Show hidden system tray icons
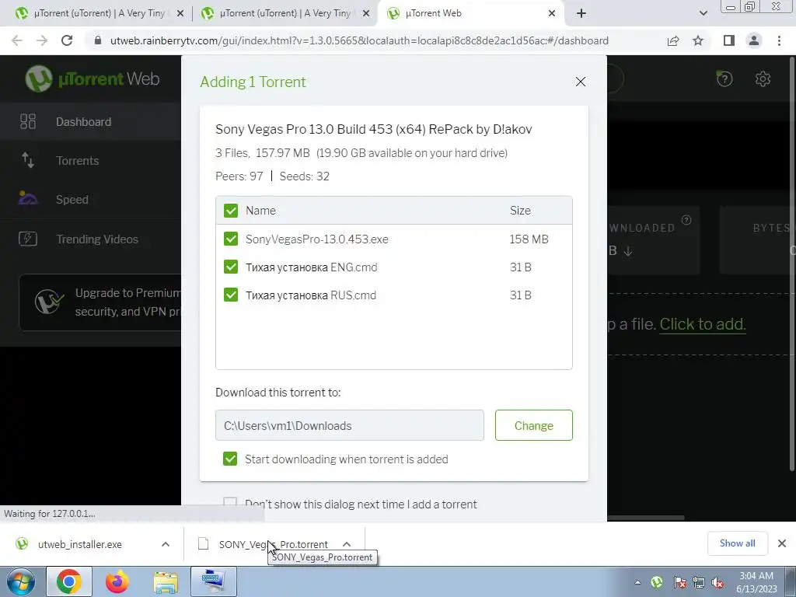This screenshot has height=597, width=796. point(637,582)
